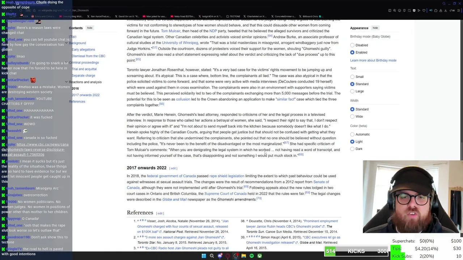Set text size to Standard
Viewport: 463px width, 260px height.
point(352,84)
